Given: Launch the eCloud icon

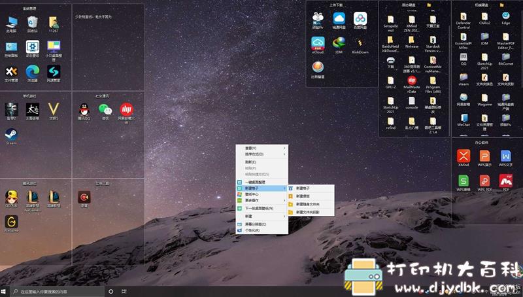Looking at the screenshot, I should pyautogui.click(x=318, y=45).
